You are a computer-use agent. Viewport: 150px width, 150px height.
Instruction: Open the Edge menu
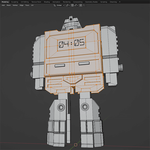(x=22, y=5)
